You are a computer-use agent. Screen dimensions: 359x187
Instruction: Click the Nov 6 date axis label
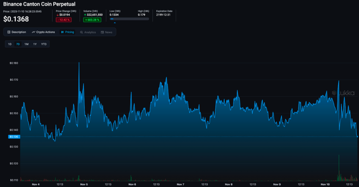132,184
